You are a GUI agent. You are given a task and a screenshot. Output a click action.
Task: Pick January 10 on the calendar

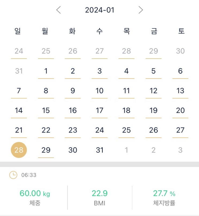click(x=100, y=91)
